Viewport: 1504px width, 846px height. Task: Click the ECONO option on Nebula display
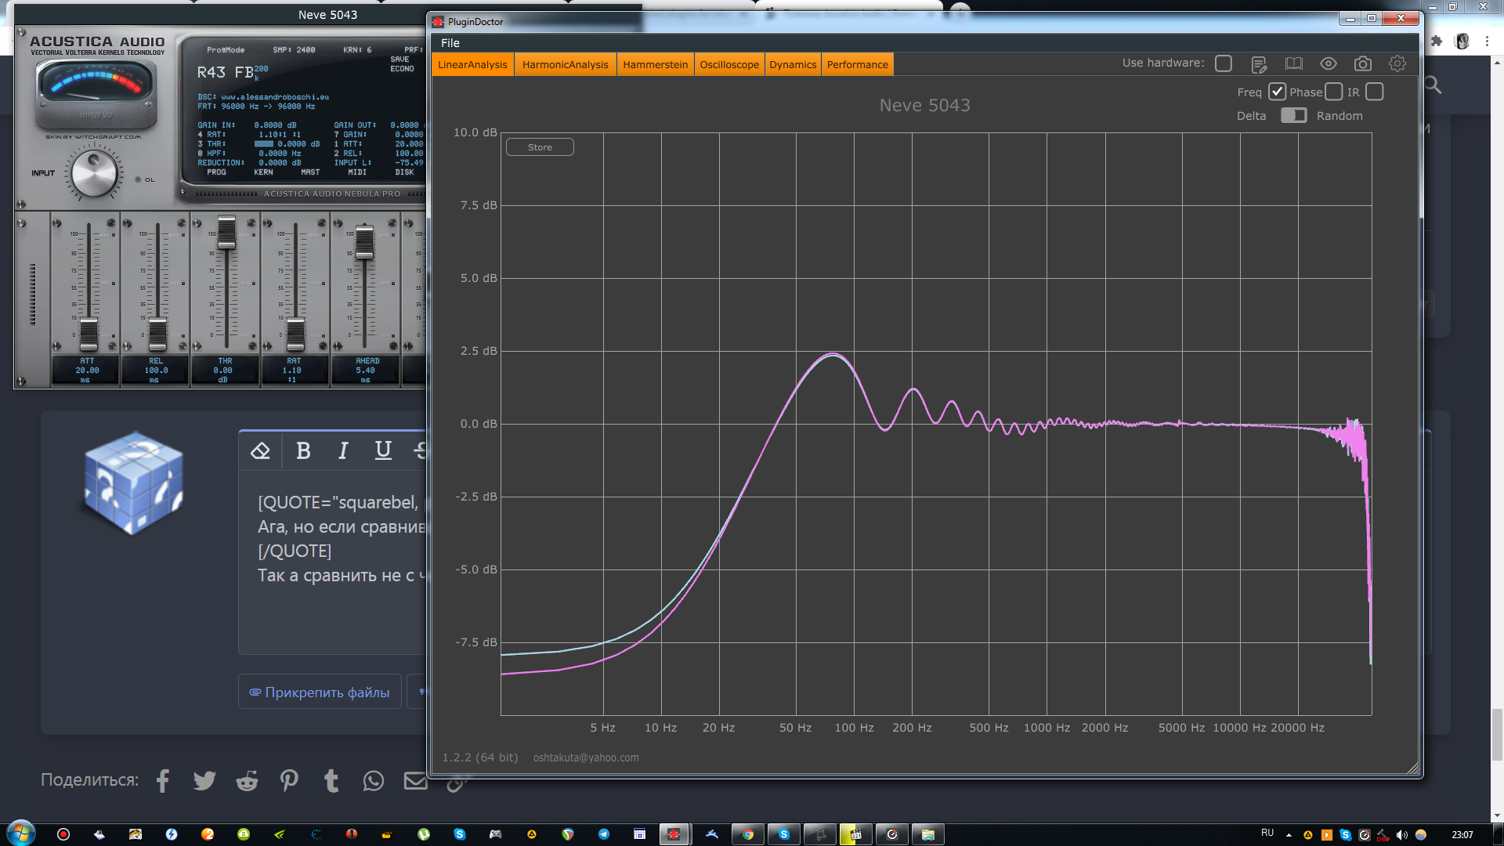click(x=402, y=69)
